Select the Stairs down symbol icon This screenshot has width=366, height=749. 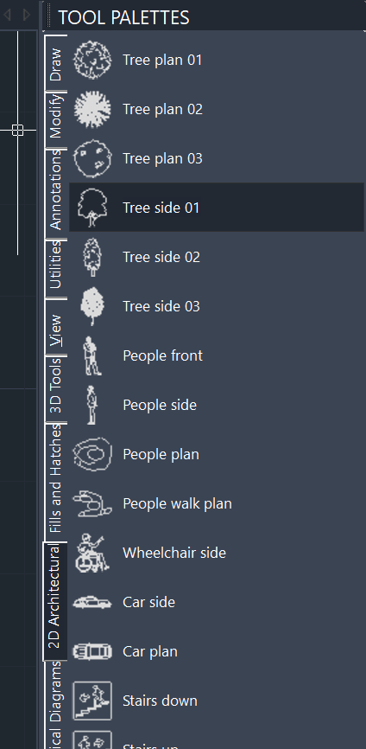pyautogui.click(x=92, y=701)
